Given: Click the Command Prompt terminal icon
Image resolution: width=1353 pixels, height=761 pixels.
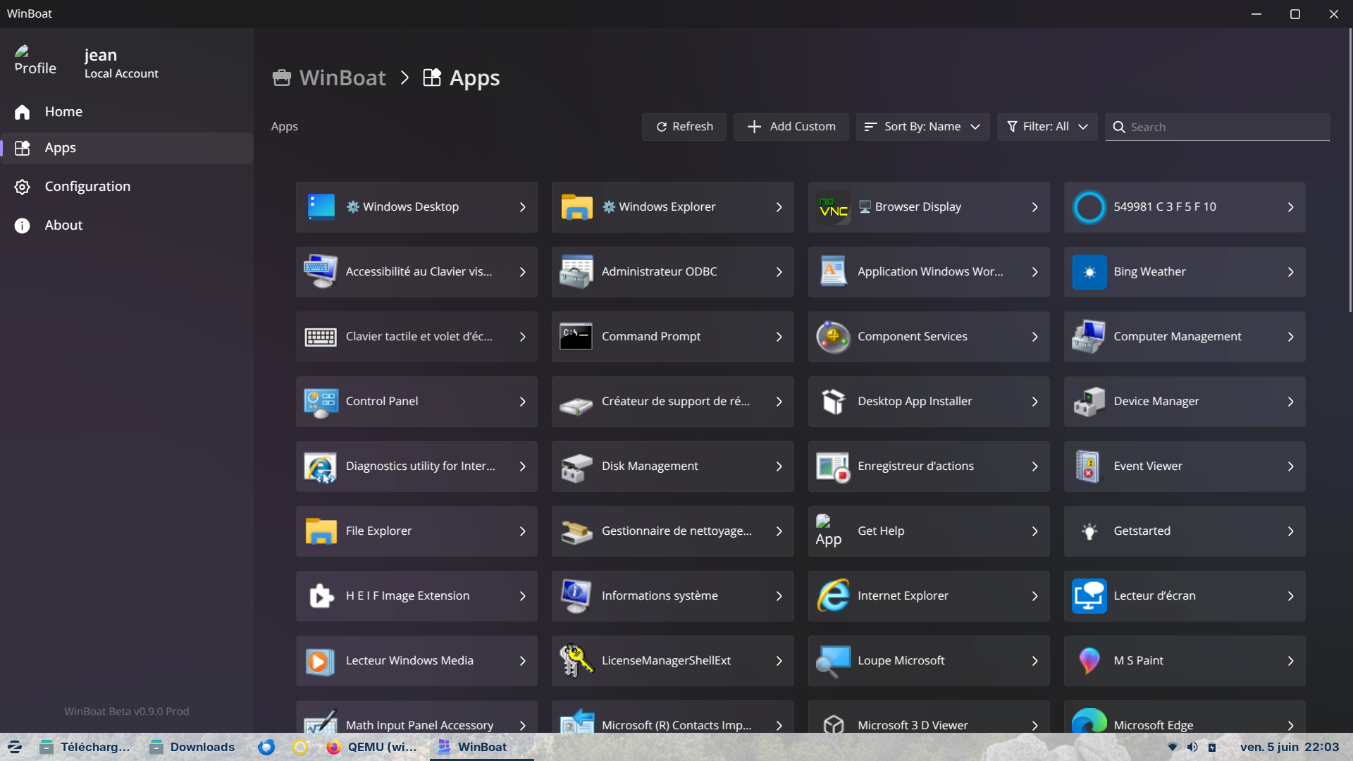Looking at the screenshot, I should click(576, 337).
